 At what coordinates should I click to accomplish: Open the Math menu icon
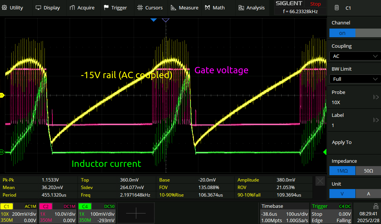[x=207, y=8]
